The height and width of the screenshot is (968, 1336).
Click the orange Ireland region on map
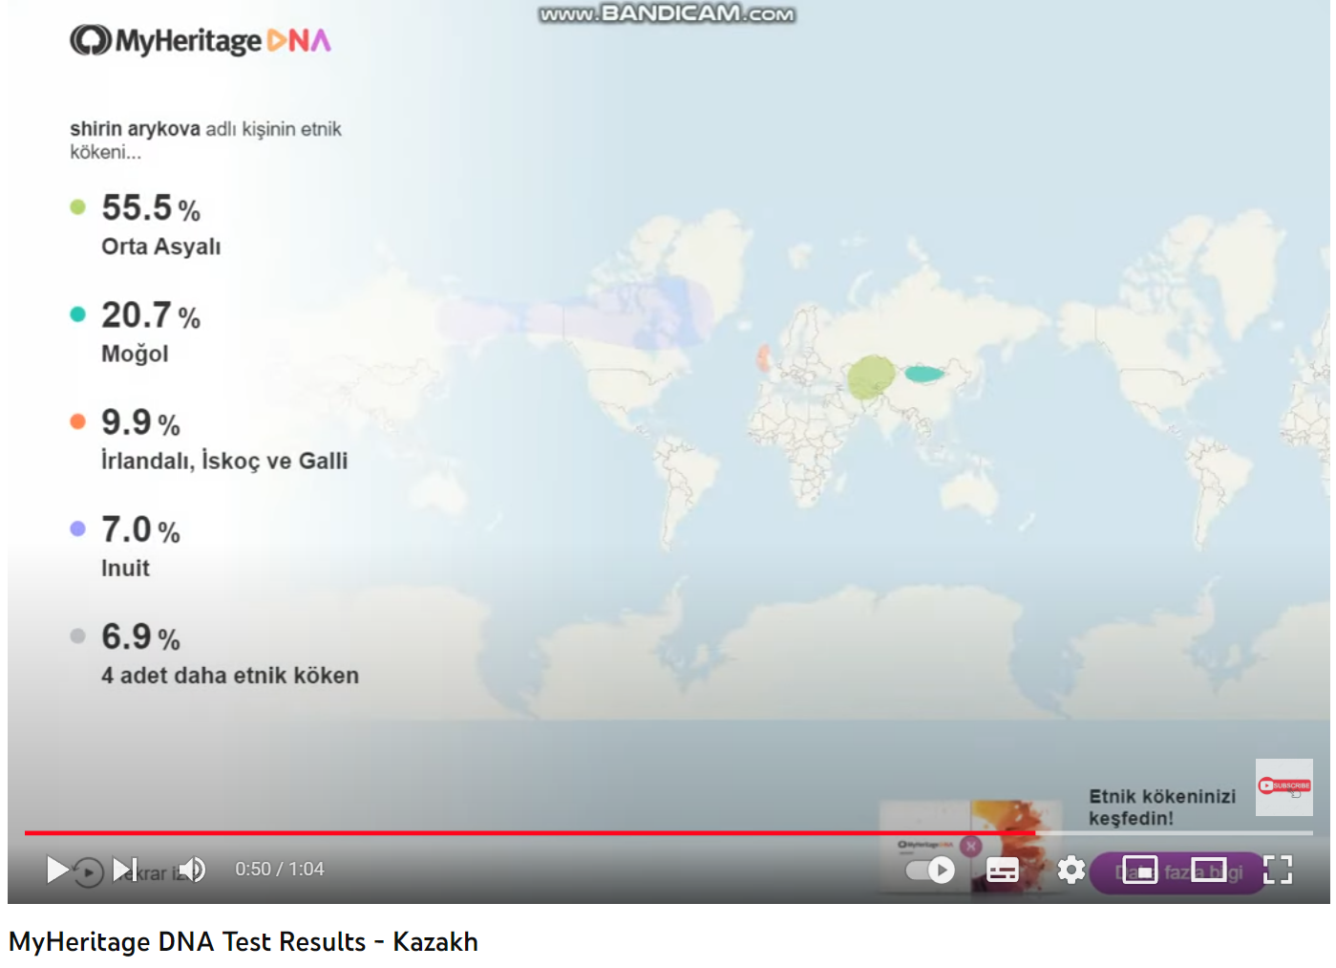coord(763,359)
